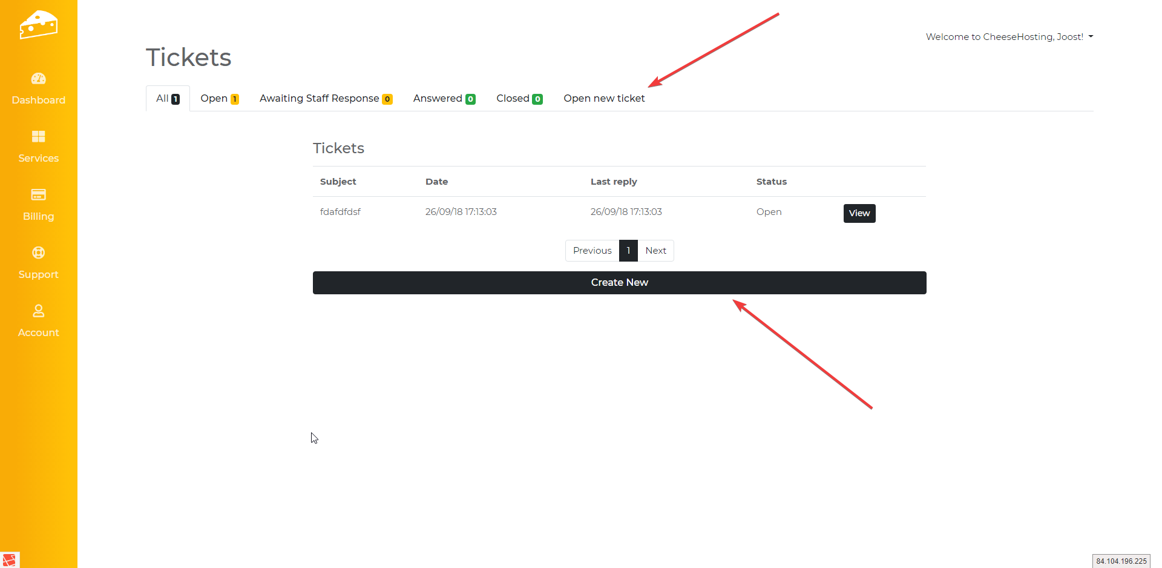This screenshot has height=568, width=1162.
Task: Select page 1 in pagination
Action: tap(628, 251)
